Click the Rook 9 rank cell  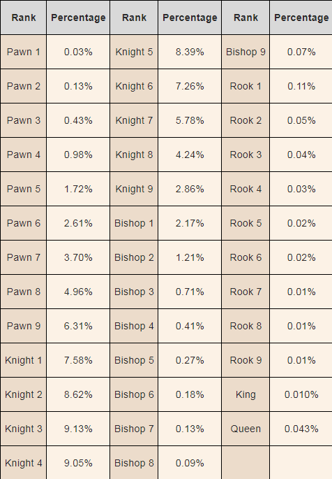pos(246,360)
